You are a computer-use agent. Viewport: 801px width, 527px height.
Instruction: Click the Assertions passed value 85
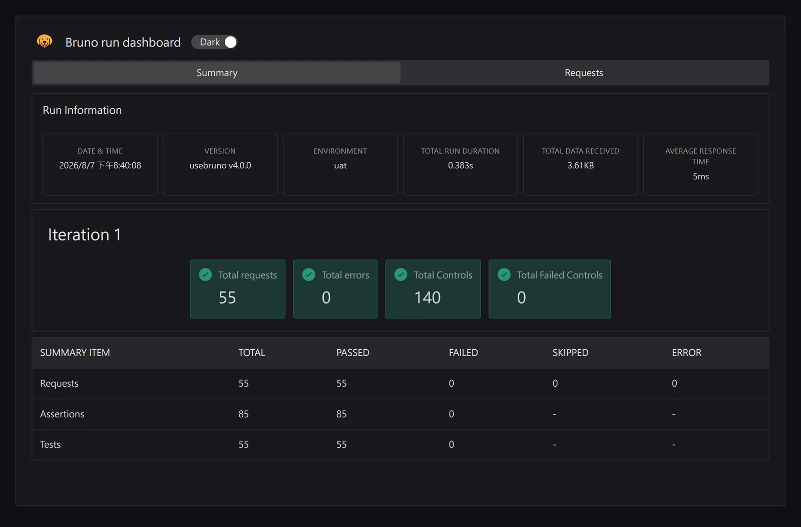coord(341,414)
